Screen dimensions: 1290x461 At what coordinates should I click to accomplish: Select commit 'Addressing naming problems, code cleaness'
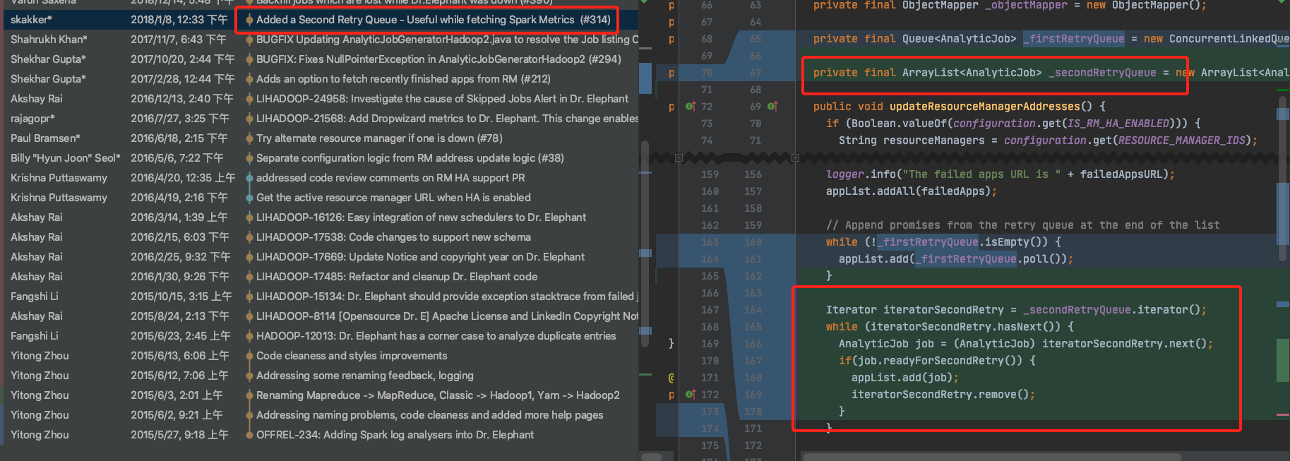pos(430,415)
